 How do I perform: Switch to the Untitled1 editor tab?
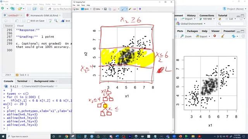coord(14,15)
